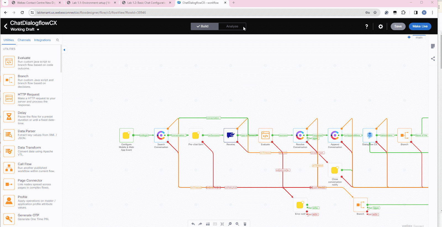This screenshot has width=442, height=227.
Task: Switch to Lab 1.2 Basic Chat browser tab
Action: (x=146, y=3)
